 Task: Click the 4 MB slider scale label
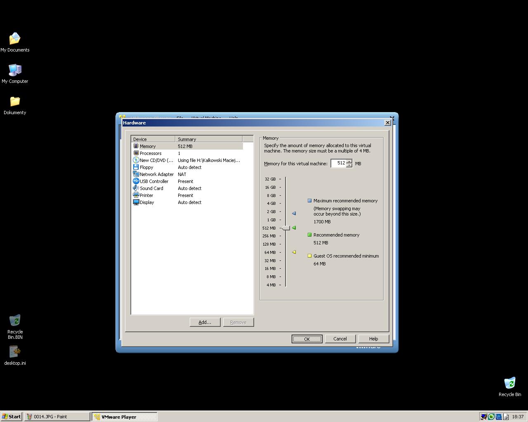tap(271, 285)
